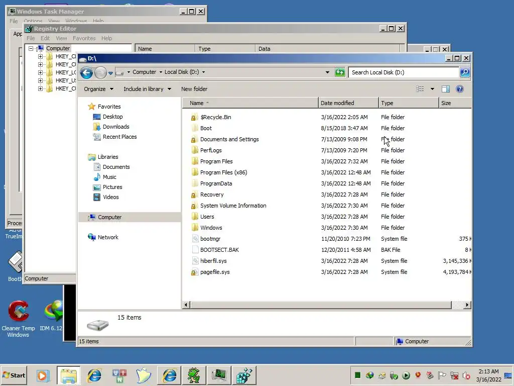
Task: Click the Search Local Disk (D:) field
Action: [x=403, y=72]
